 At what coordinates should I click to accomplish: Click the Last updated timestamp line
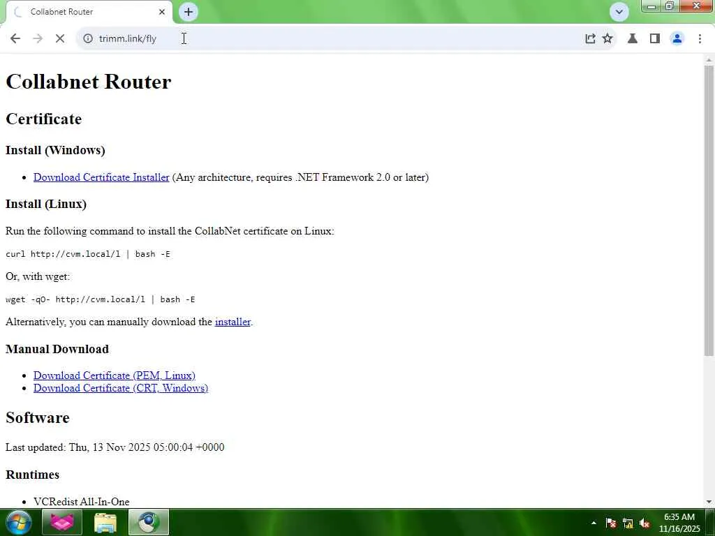pos(115,447)
